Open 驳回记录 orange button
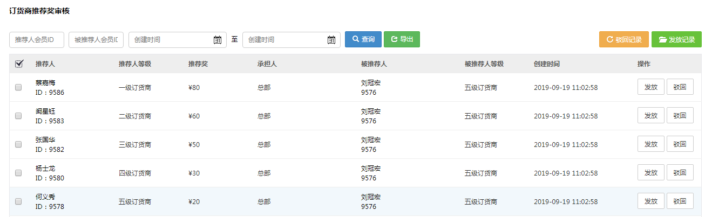 pyautogui.click(x=623, y=39)
